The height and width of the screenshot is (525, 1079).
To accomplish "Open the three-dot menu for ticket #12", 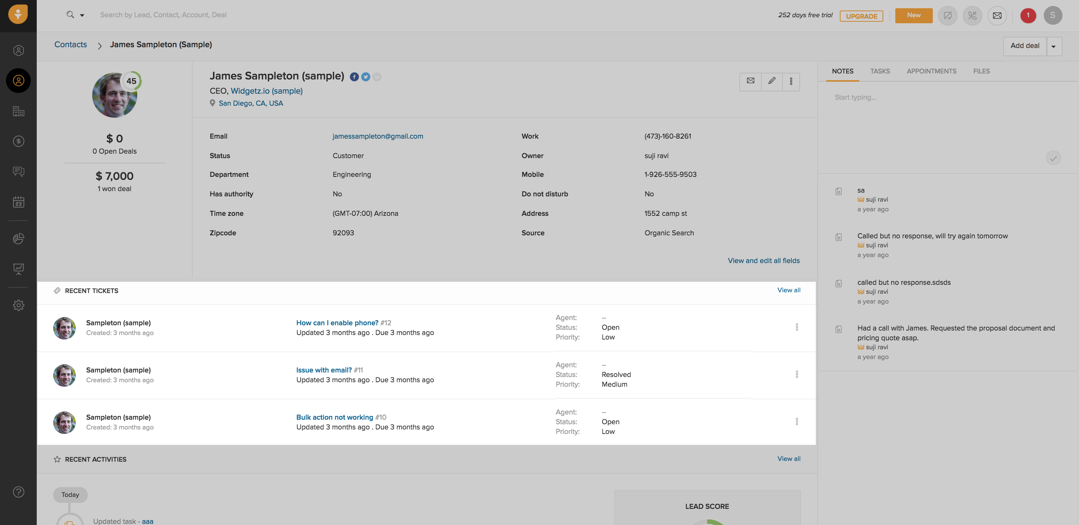I will 797,327.
